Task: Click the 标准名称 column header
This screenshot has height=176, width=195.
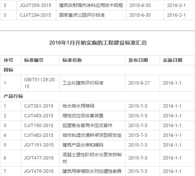Action: click(x=72, y=60)
